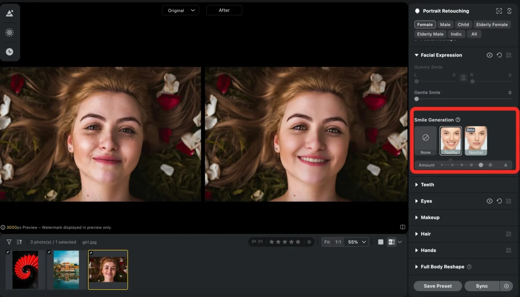This screenshot has width=520, height=297.
Task: Click the link icon between Gummy Smile L and R
Action: [463, 78]
